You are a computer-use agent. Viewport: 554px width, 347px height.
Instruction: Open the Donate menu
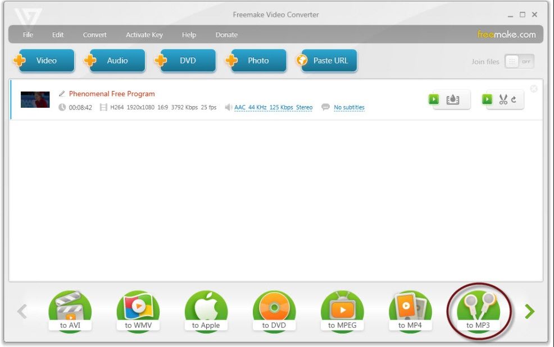226,35
